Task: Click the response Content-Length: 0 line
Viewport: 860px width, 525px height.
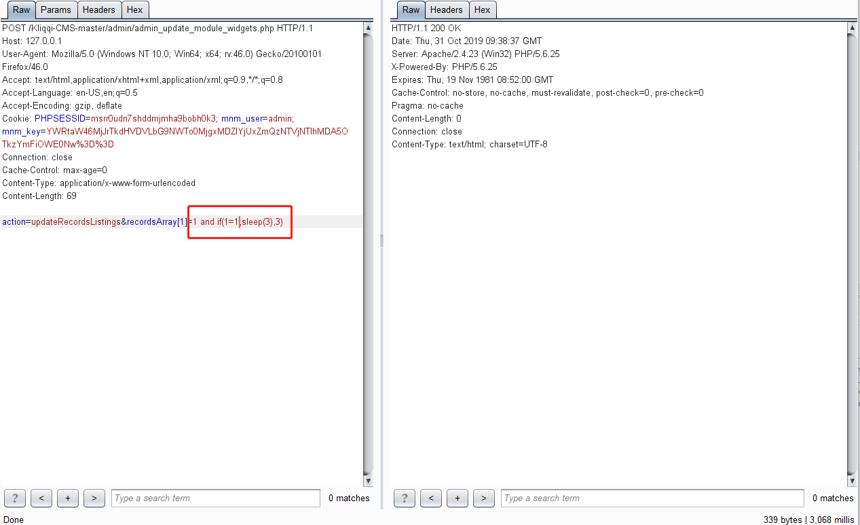Action: [426, 118]
